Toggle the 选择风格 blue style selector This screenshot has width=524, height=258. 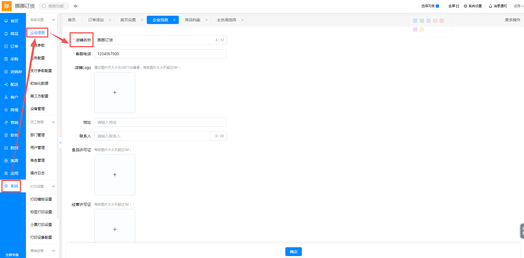[x=437, y=6]
